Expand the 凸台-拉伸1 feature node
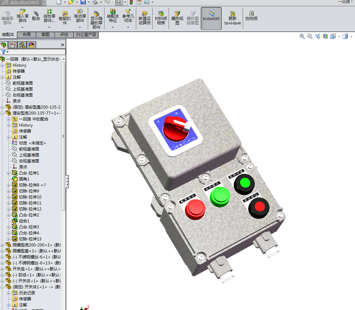Screen dimensions: 355x310 [9, 173]
